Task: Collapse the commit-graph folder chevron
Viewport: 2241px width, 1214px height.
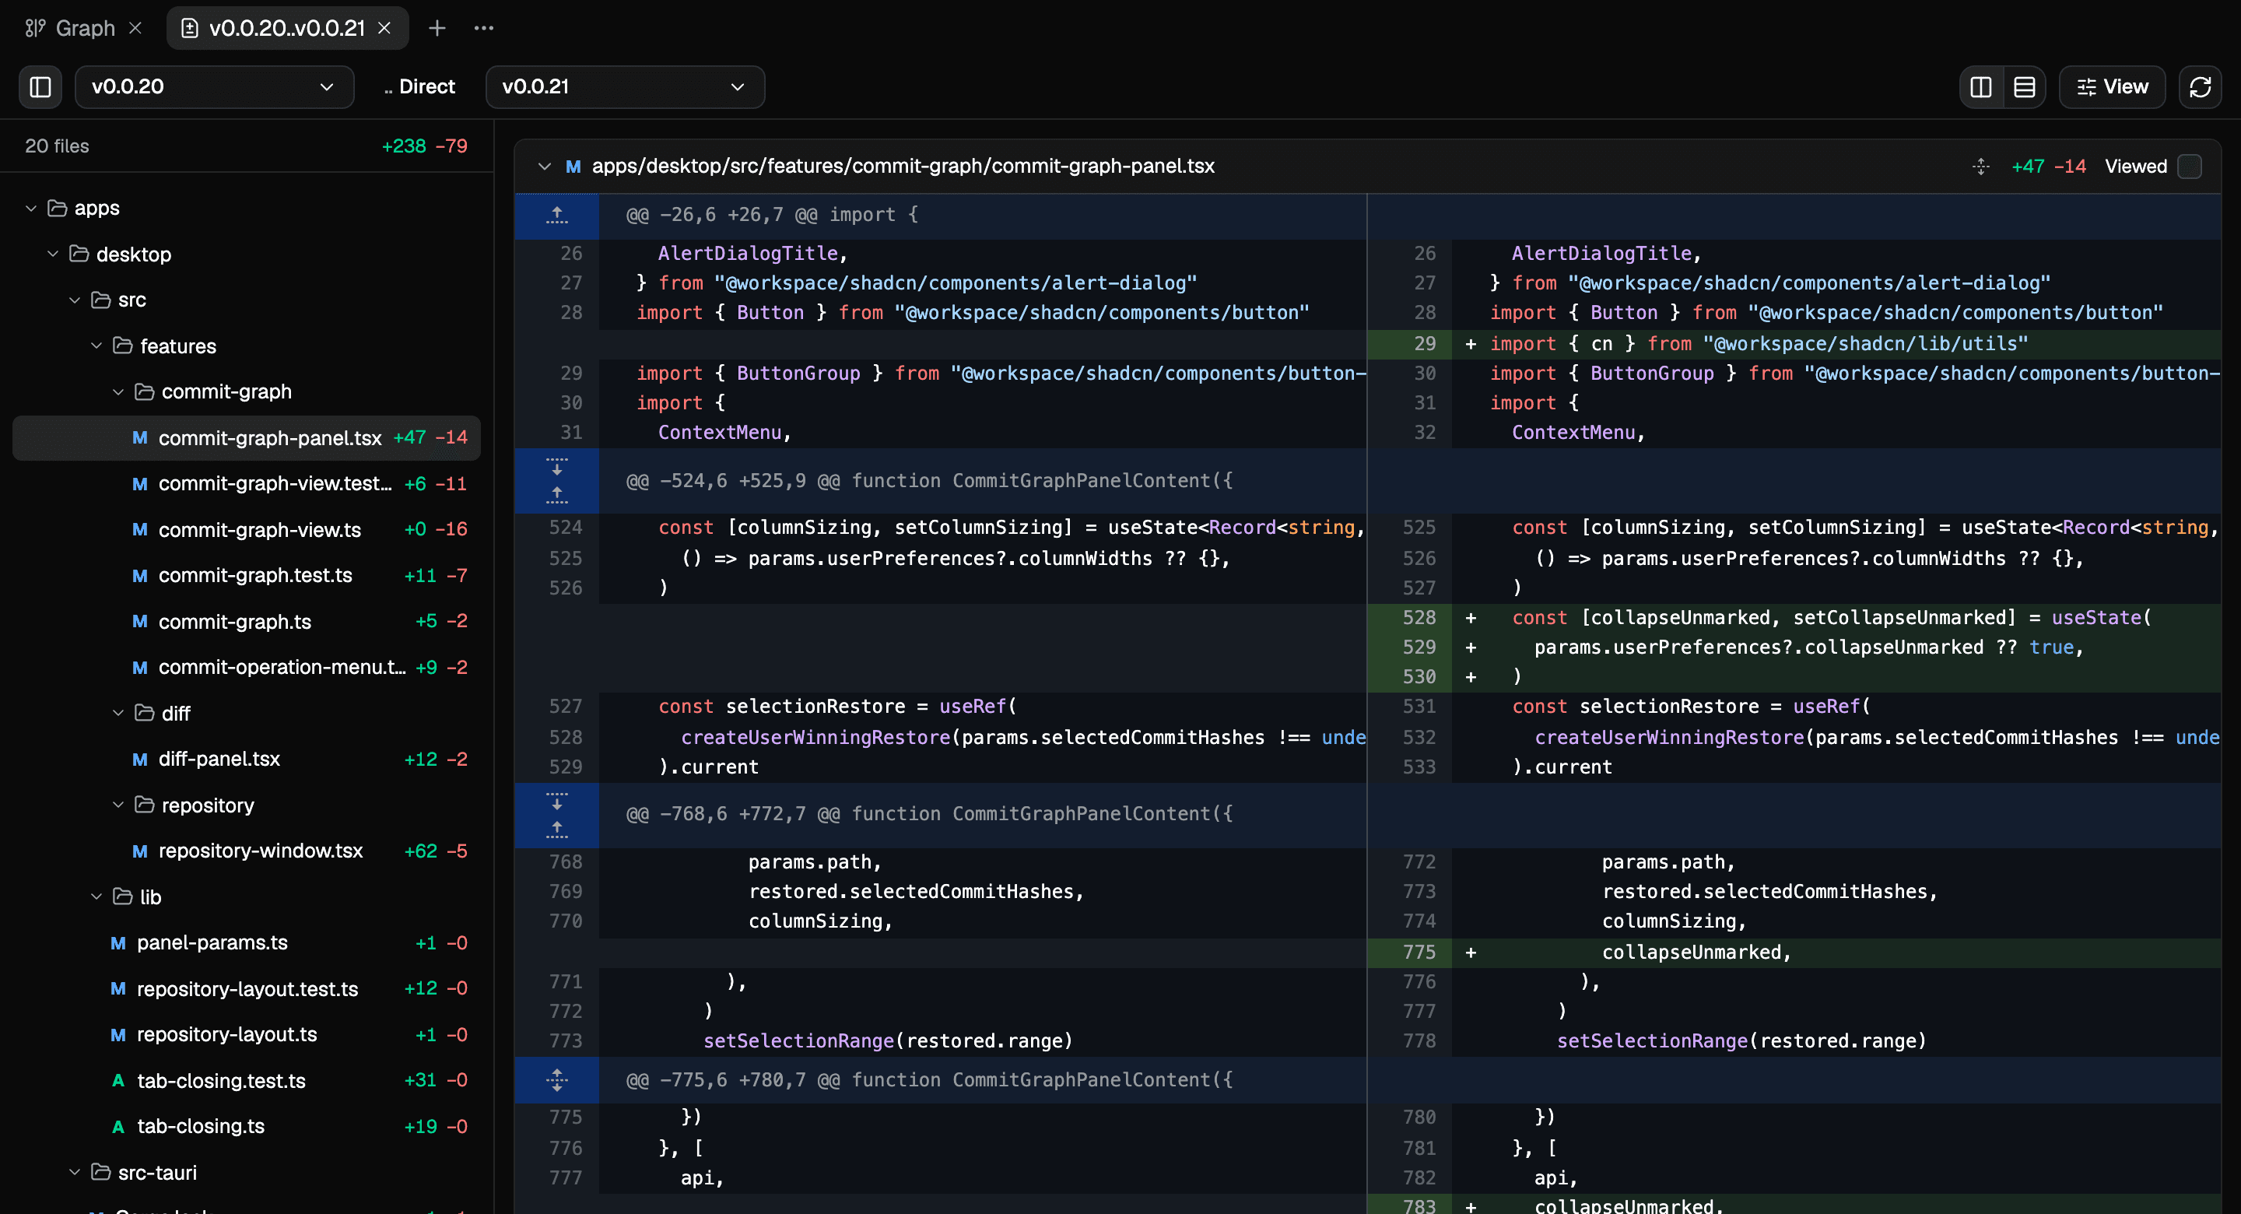Action: click(118, 391)
